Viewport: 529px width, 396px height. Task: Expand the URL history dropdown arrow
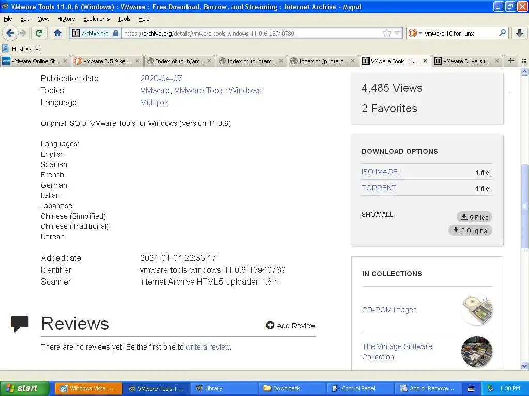[397, 33]
